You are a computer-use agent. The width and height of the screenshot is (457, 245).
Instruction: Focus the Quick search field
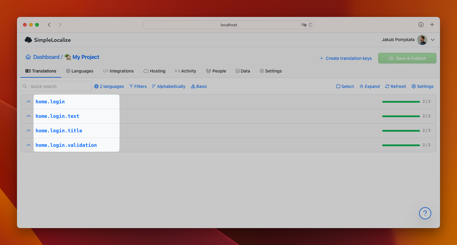tap(56, 86)
